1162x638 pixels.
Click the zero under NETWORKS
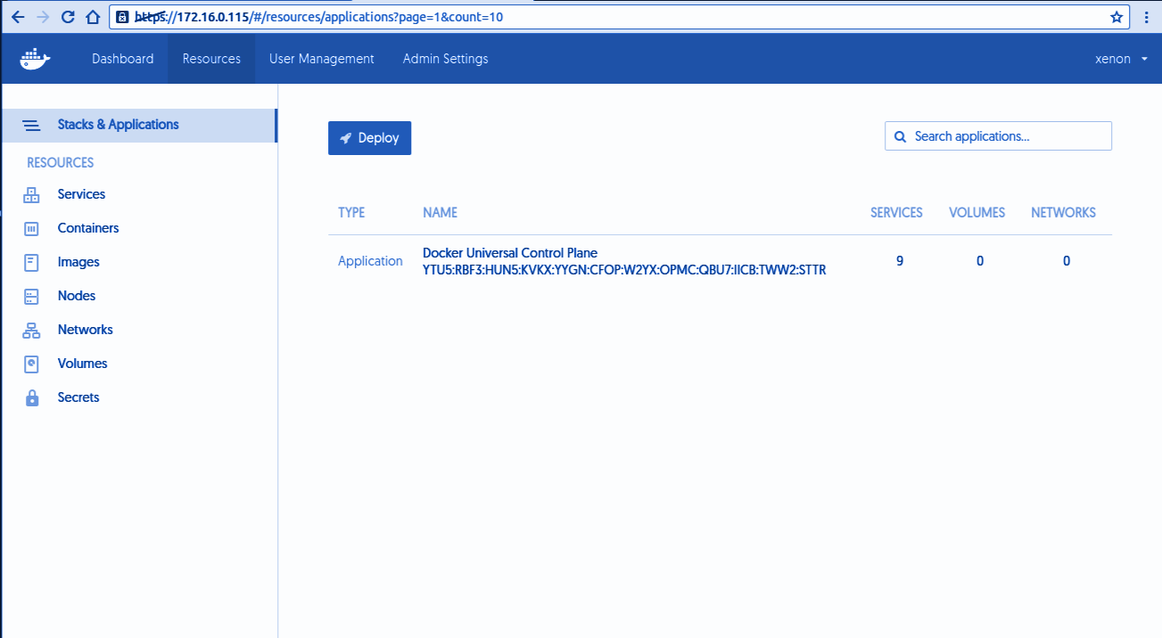click(1067, 261)
